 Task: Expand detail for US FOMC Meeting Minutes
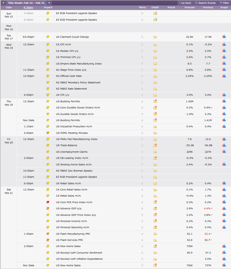coord(155,133)
